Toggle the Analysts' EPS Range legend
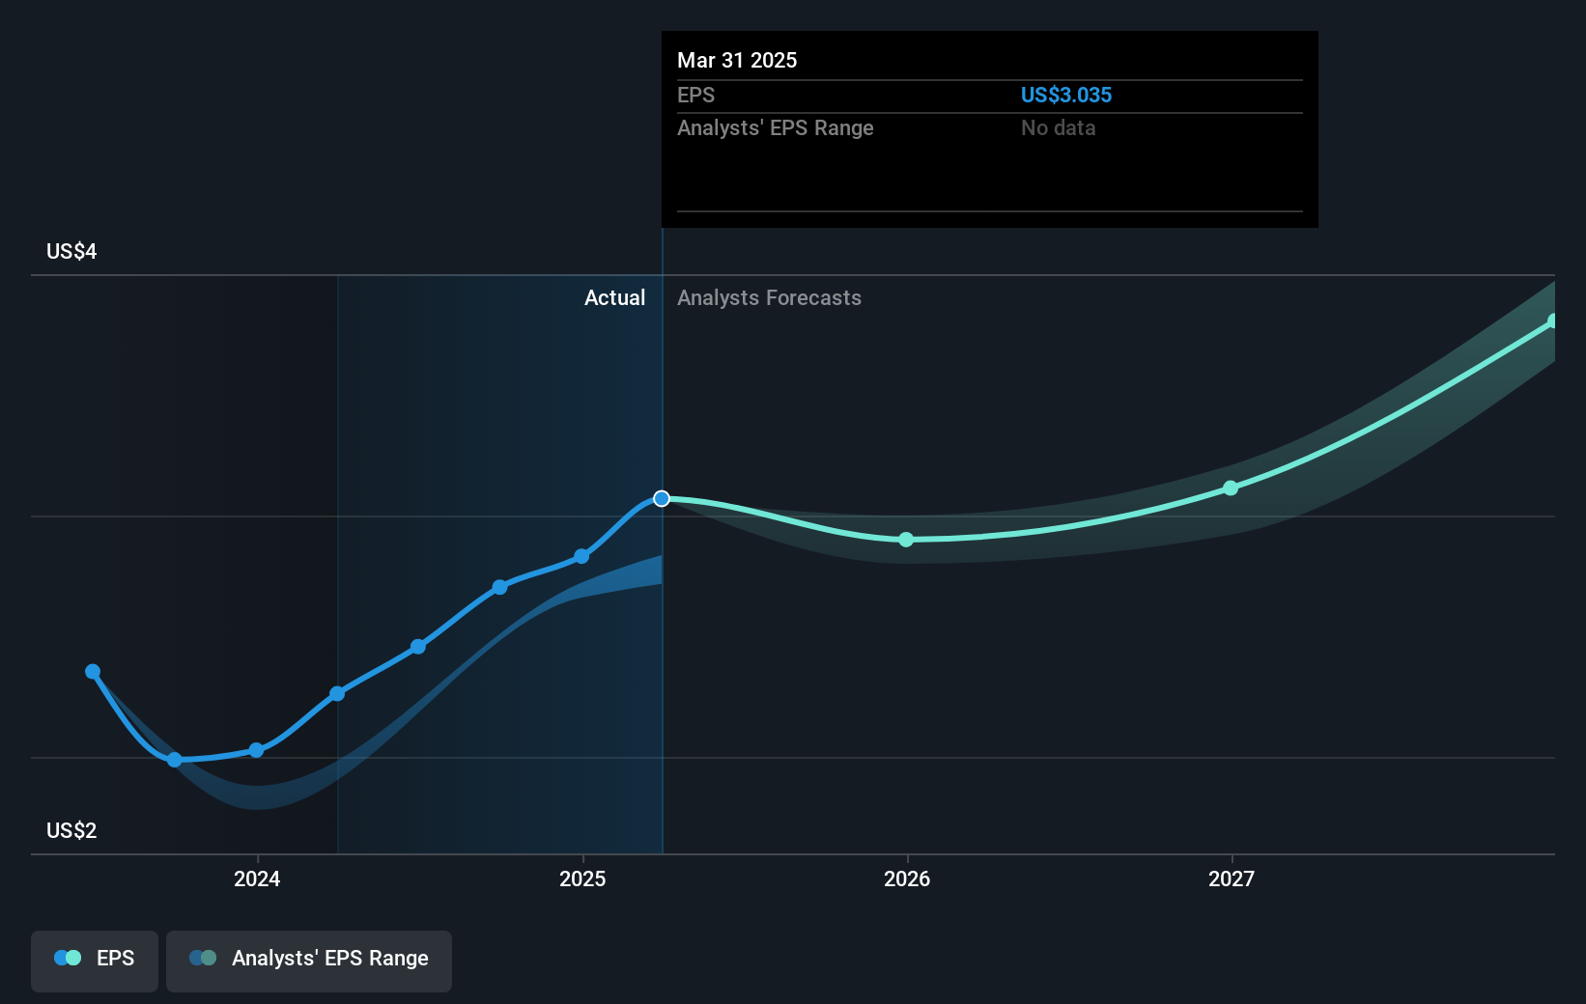Screen dimensions: 1586x1004 coord(309,961)
